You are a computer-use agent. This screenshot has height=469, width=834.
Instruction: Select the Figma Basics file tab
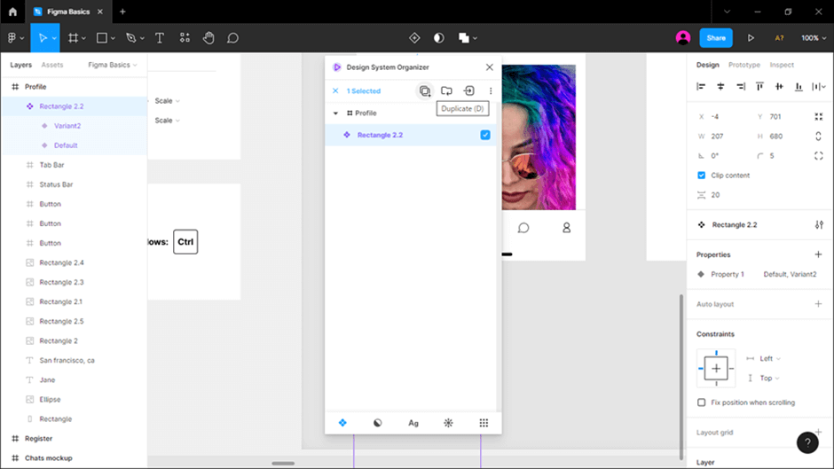pyautogui.click(x=68, y=12)
